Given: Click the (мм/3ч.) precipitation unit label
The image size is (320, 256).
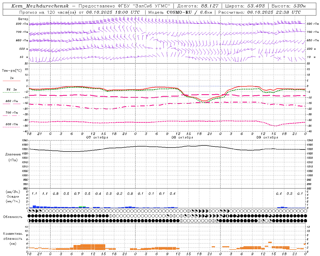Looking at the screenshot, I should coord(13,192).
